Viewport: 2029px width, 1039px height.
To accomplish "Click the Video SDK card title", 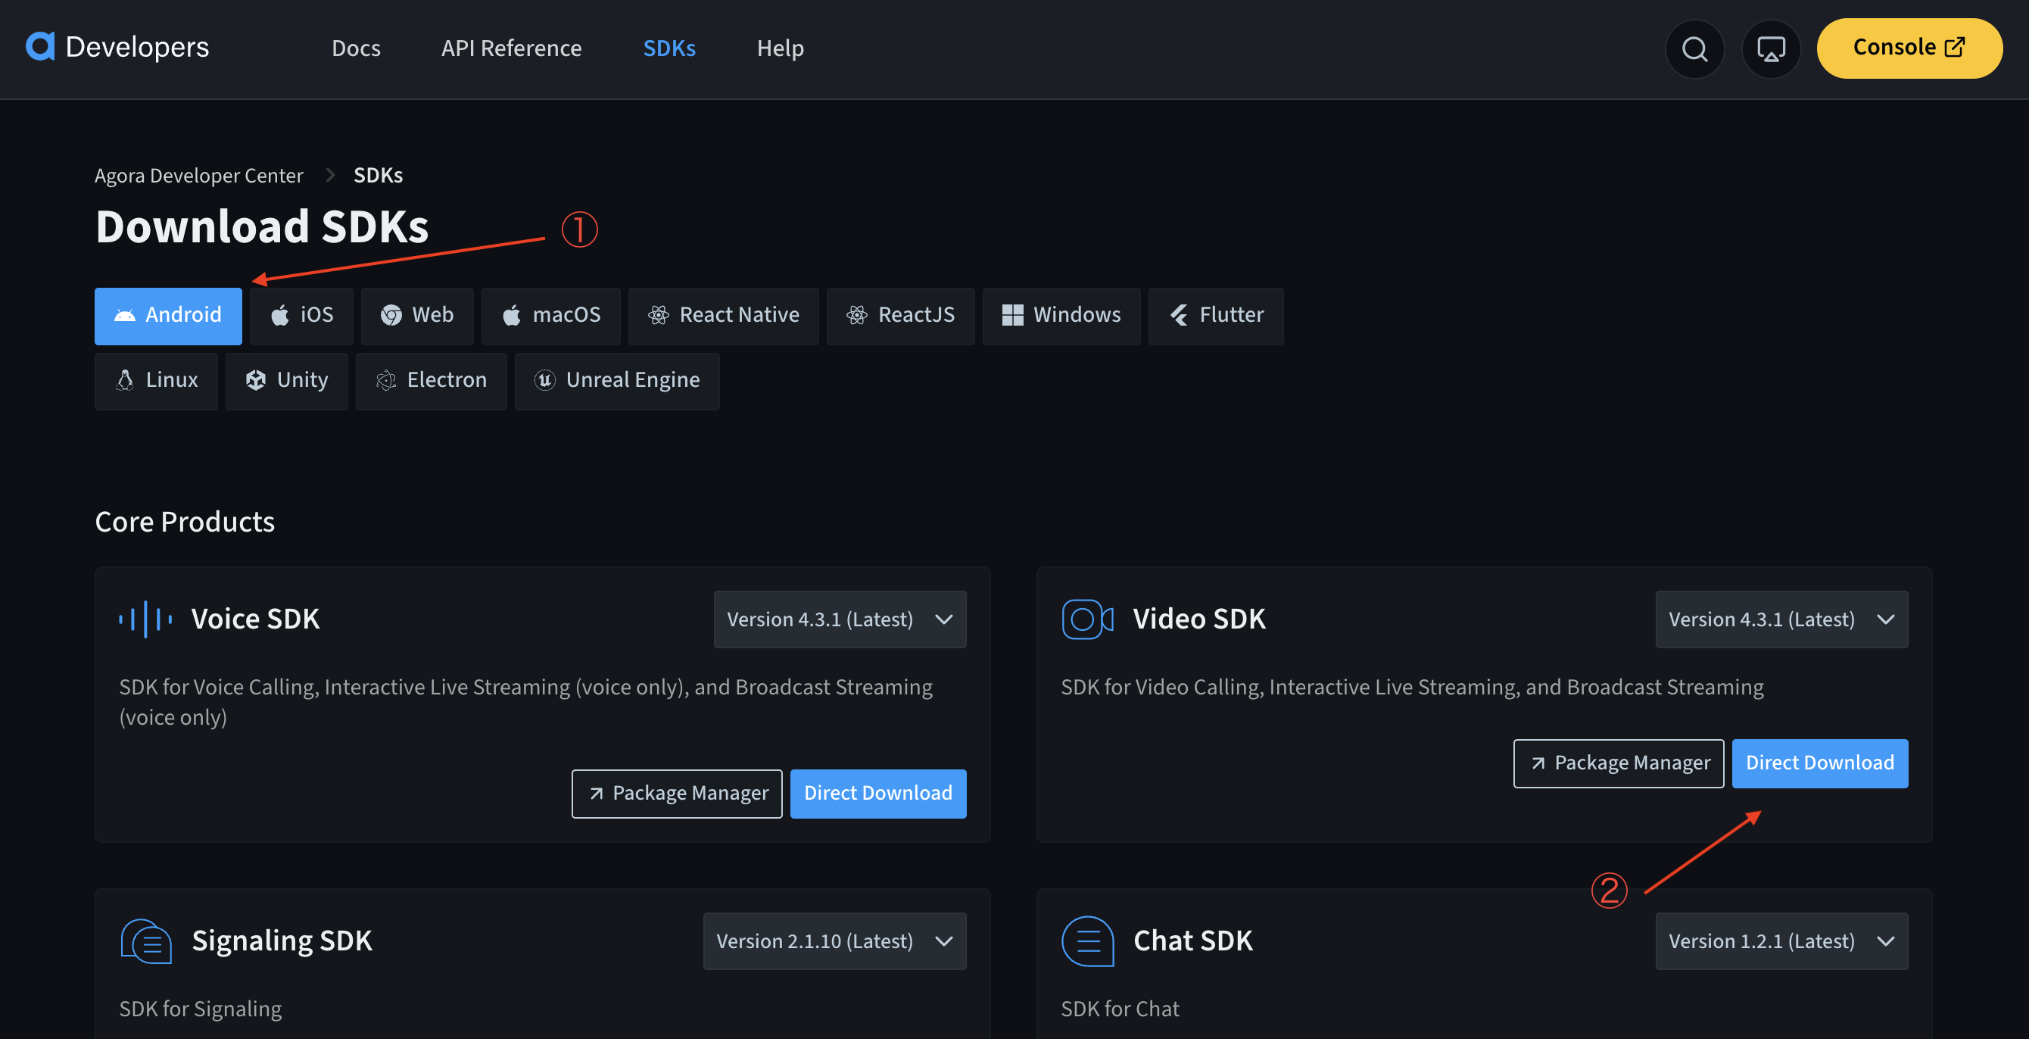I will [x=1198, y=619].
